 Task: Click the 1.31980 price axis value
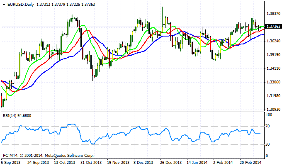pos(274,96)
